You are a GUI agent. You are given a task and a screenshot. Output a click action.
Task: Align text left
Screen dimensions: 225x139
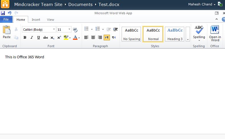click(x=86, y=38)
